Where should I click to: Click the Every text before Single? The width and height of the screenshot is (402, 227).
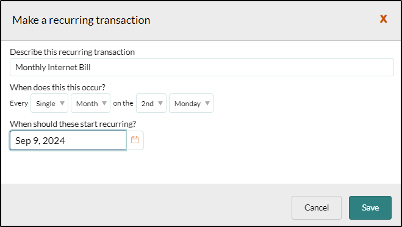click(19, 103)
